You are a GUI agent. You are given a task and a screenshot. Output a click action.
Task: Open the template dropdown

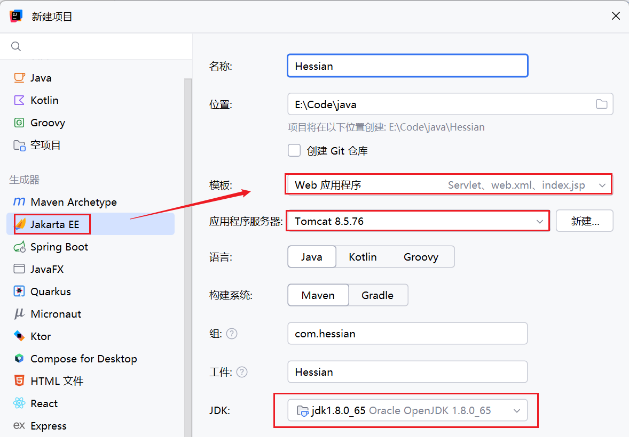pyautogui.click(x=602, y=185)
